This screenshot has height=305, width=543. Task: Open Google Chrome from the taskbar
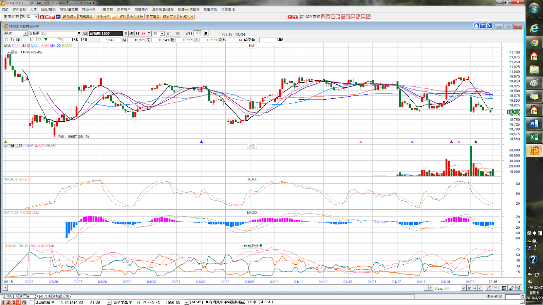coord(534,42)
